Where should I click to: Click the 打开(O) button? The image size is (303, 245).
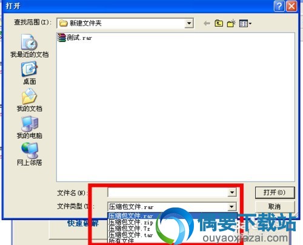click(x=275, y=192)
